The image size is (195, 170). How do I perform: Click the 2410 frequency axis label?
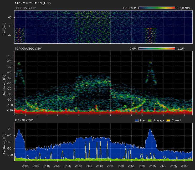tap(36, 166)
